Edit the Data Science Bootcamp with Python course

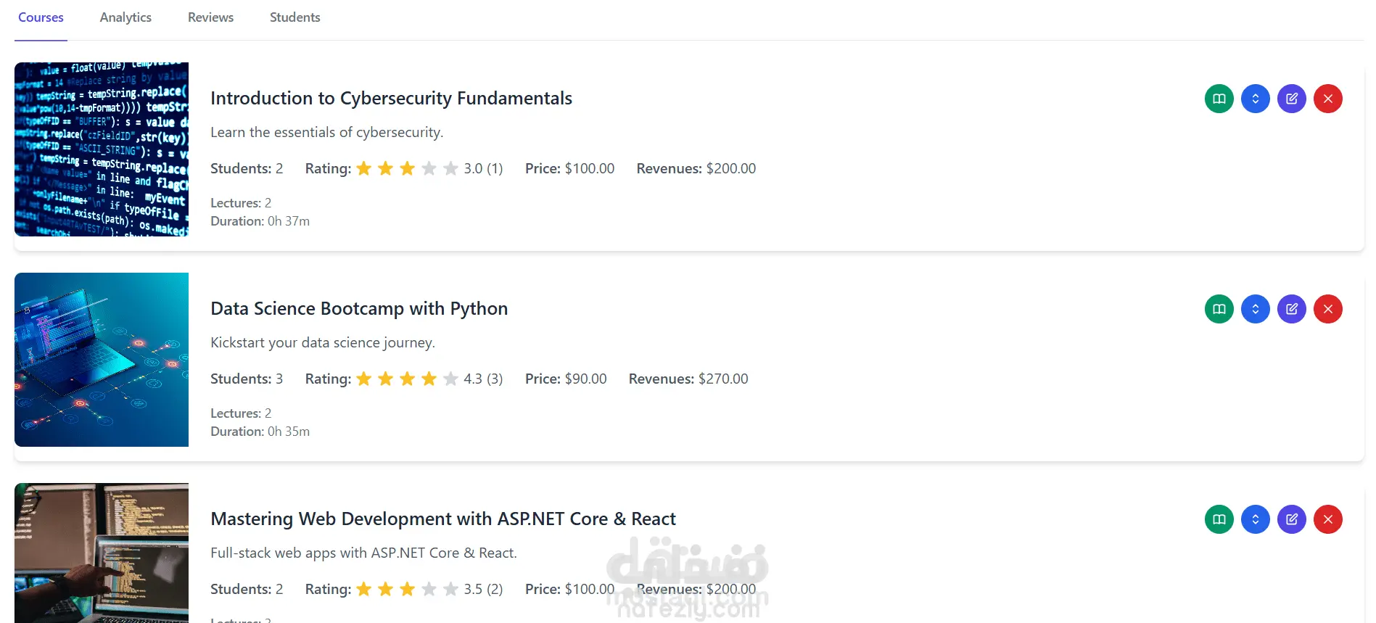tap(1291, 309)
